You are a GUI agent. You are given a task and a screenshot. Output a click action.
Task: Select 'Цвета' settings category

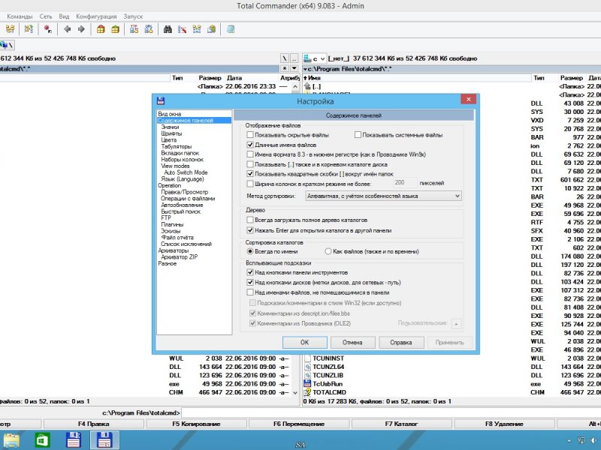tap(168, 139)
